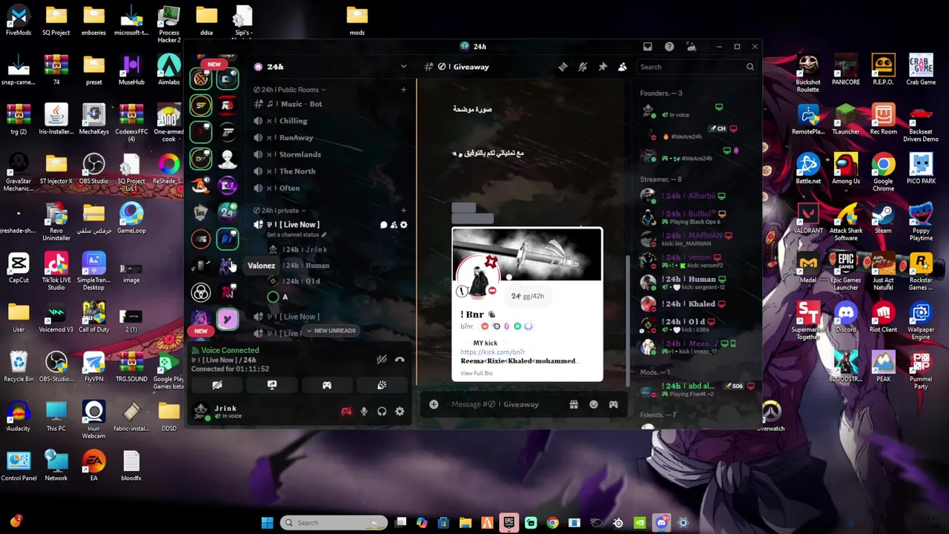Click View Full Bio on profile card
This screenshot has height=534, width=949.
(x=476, y=373)
